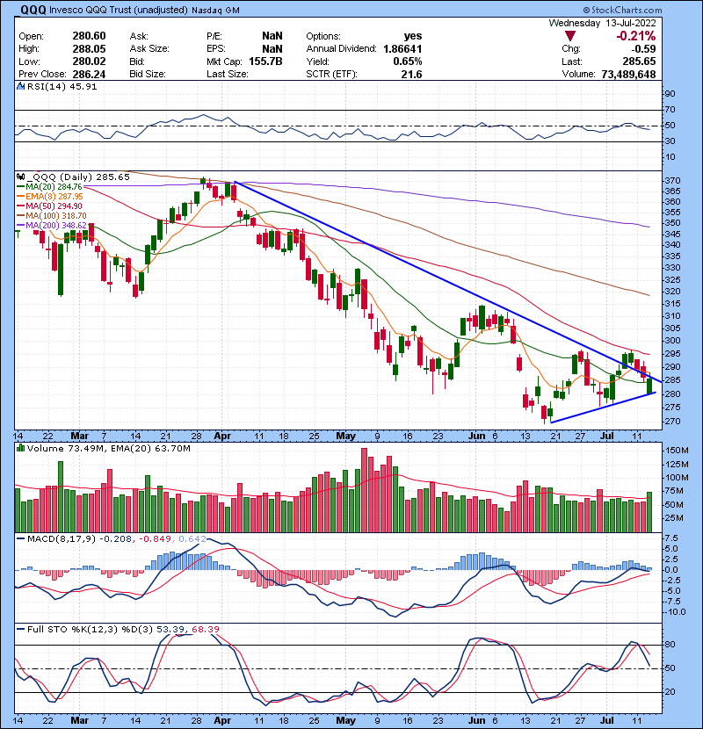Click the 370 price axis label
The image size is (703, 729).
tap(673, 180)
